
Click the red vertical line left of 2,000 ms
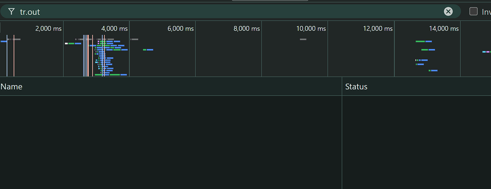[14, 55]
